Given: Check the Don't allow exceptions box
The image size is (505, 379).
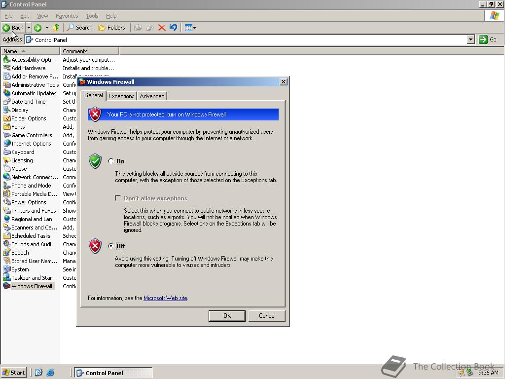Looking at the screenshot, I should pyautogui.click(x=118, y=198).
